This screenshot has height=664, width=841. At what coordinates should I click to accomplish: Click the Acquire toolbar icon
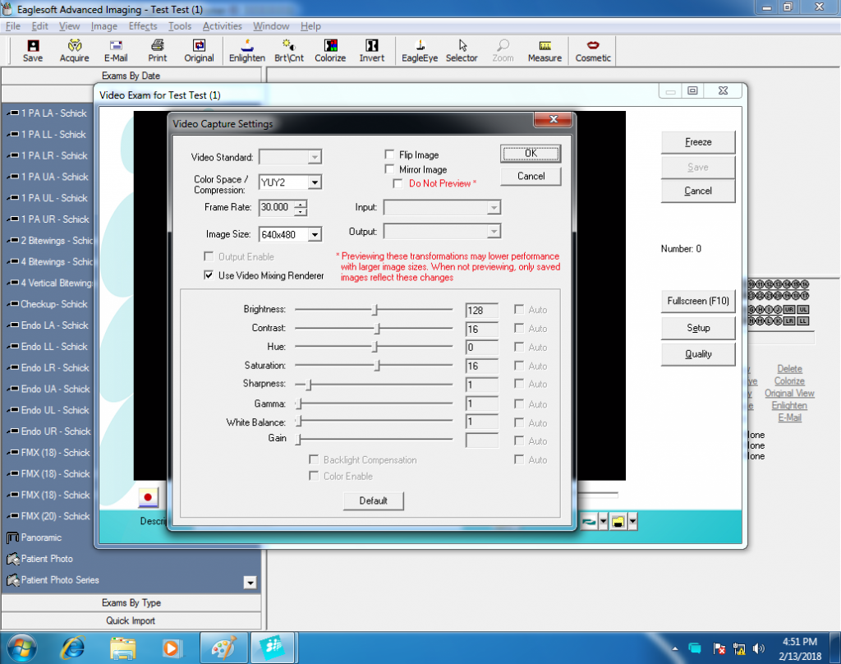[74, 51]
